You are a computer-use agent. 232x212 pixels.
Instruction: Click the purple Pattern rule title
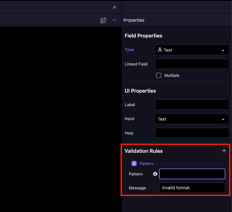click(x=146, y=163)
